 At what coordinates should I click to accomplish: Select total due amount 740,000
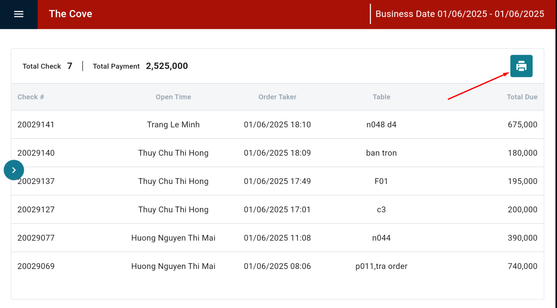point(522,266)
